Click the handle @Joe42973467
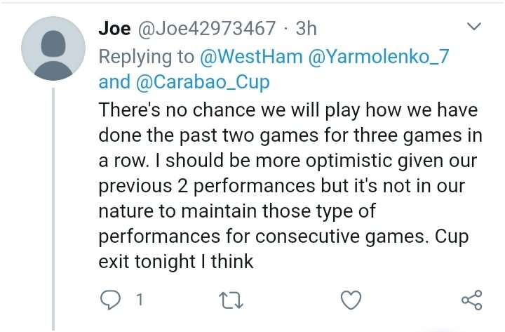 207,28
